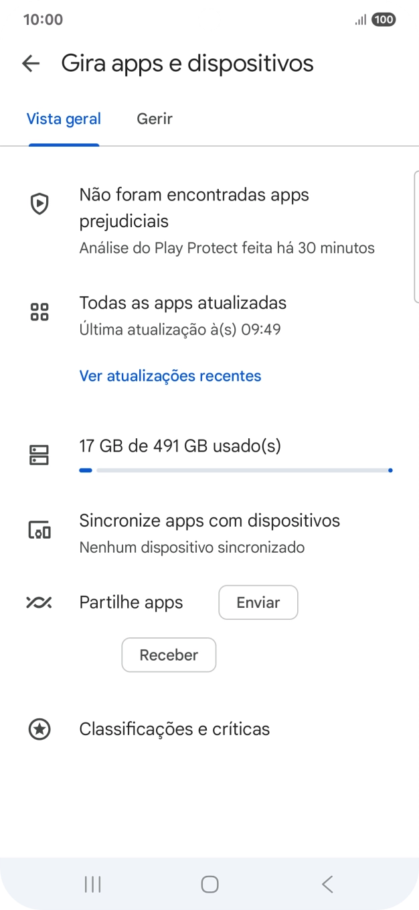Viewport: 419px width, 910px height.
Task: Tap the Play Protect shield icon
Action: tap(39, 204)
